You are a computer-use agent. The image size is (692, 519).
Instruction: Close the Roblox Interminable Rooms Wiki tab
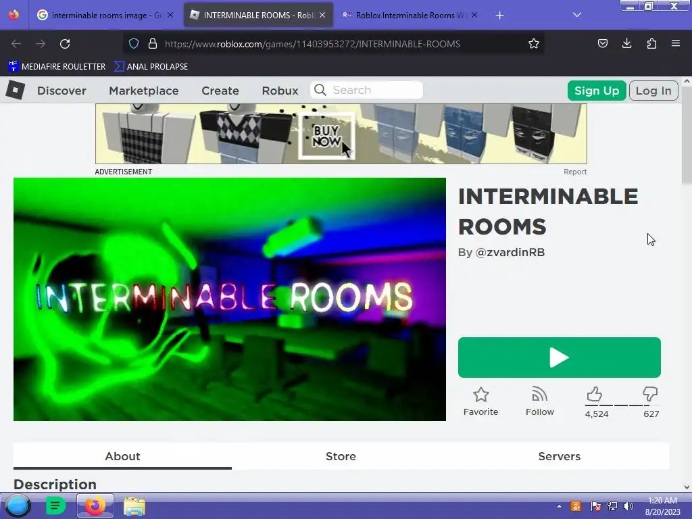[x=474, y=15]
